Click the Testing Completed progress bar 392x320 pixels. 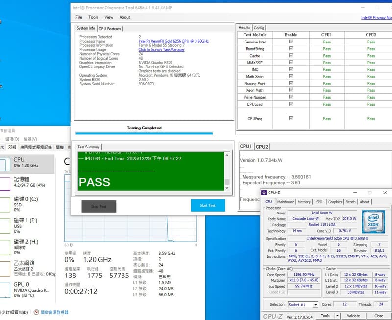[x=144, y=133]
